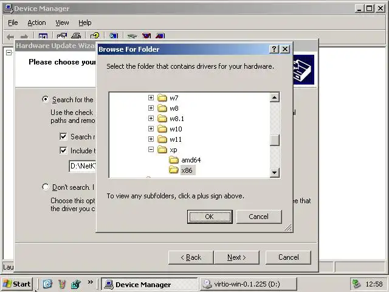Click the x86 folder icon
Screen dimensions: 389x292
pos(174,170)
